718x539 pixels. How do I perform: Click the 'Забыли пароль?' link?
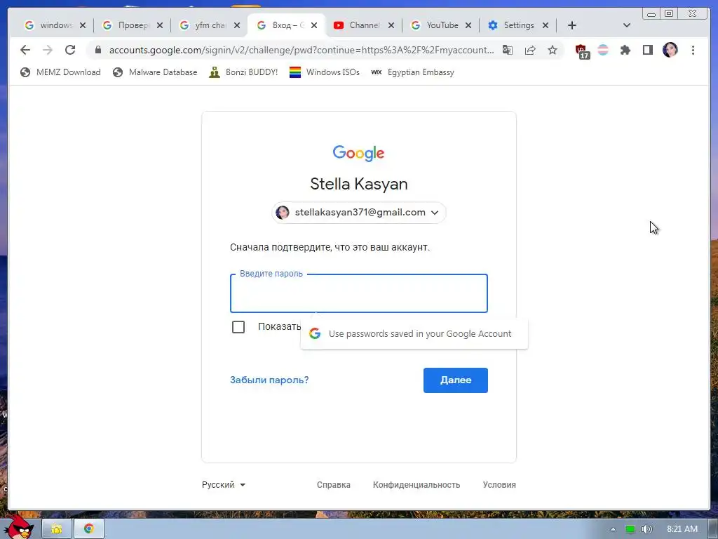point(269,380)
